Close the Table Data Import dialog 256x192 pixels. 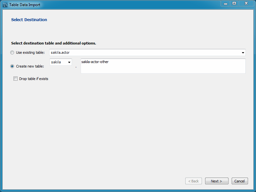tap(246, 4)
